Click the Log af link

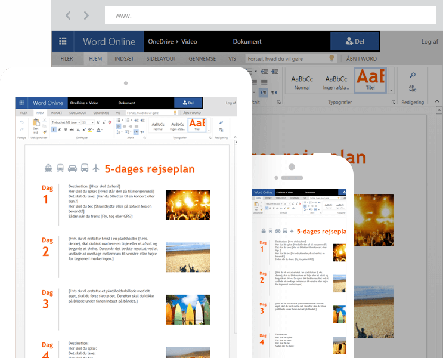click(x=429, y=42)
